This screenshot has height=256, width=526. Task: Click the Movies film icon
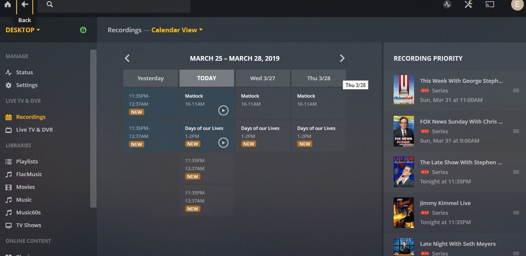click(8, 187)
